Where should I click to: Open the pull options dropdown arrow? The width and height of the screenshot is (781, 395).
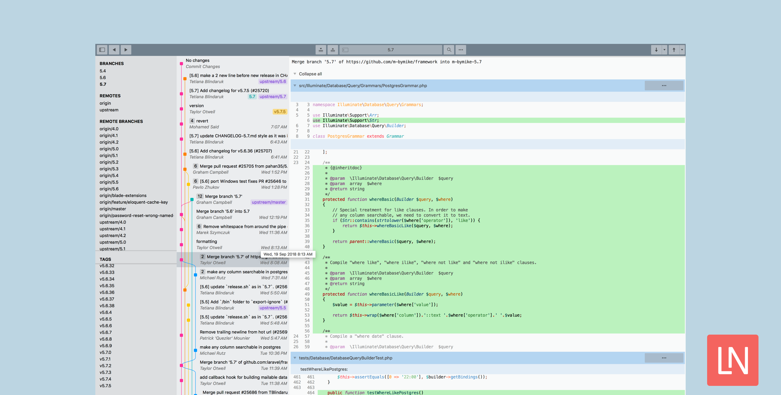coord(664,50)
